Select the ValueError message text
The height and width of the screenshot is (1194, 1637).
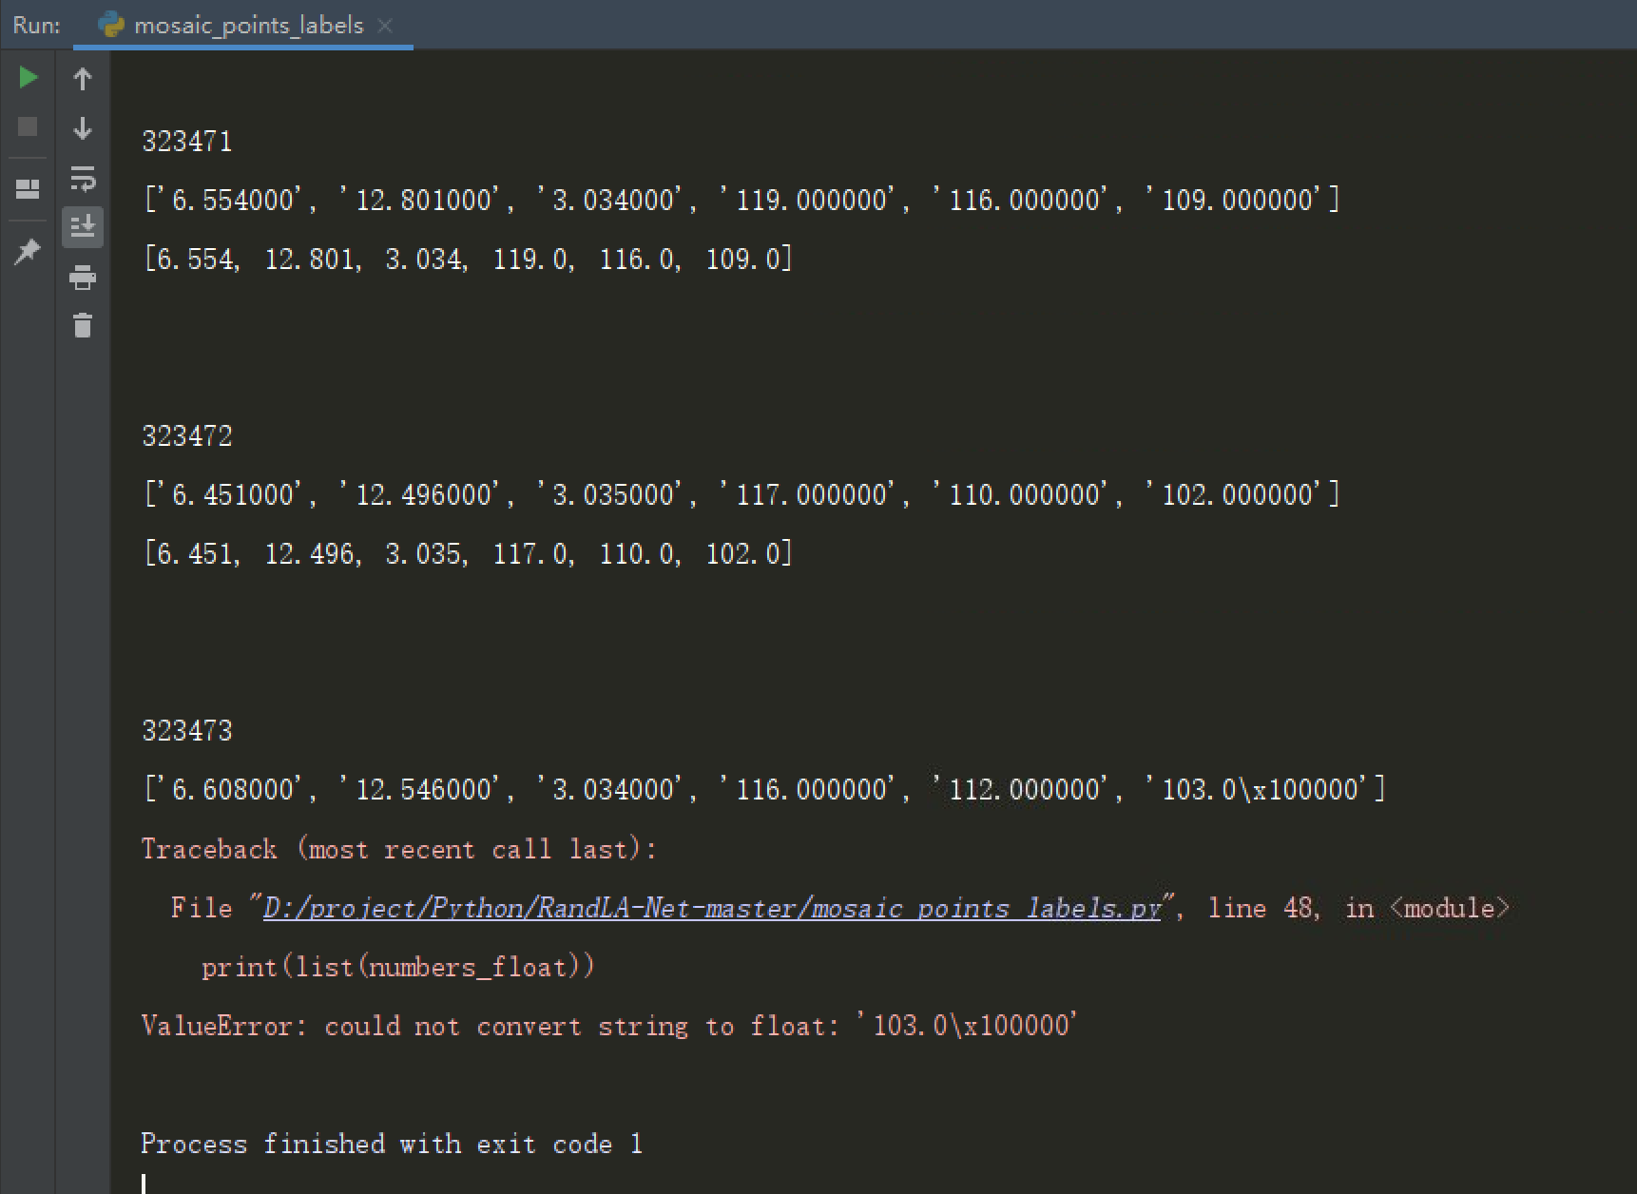608,1026
